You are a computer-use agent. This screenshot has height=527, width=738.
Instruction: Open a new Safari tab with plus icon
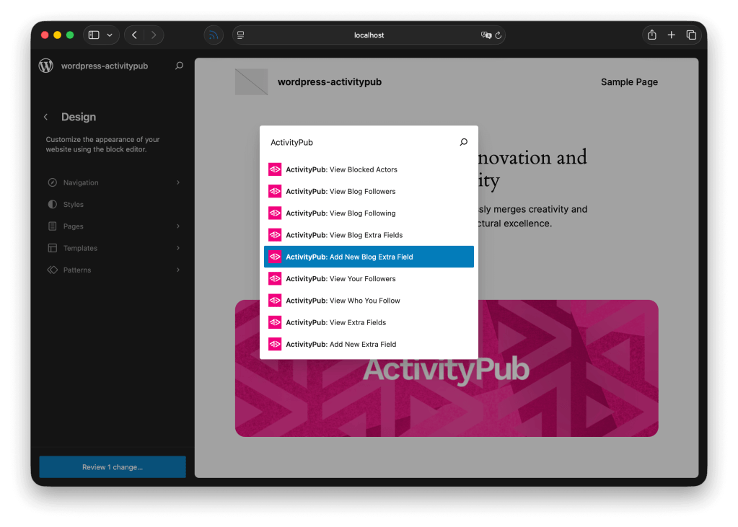click(671, 35)
